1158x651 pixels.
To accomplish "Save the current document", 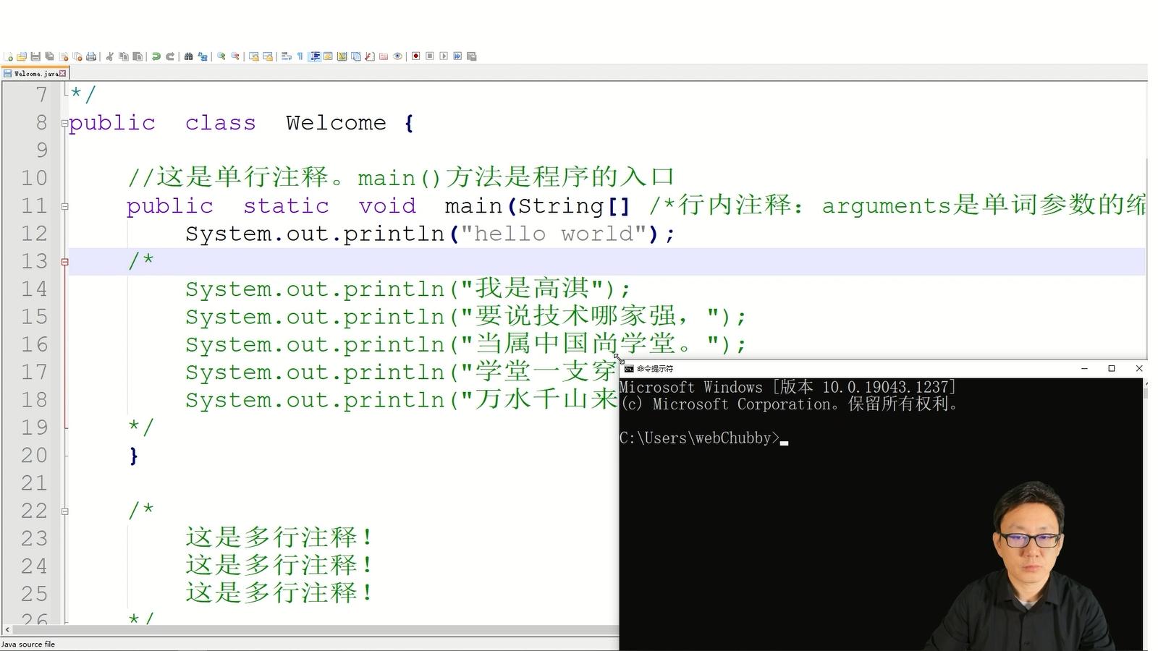I will (35, 56).
